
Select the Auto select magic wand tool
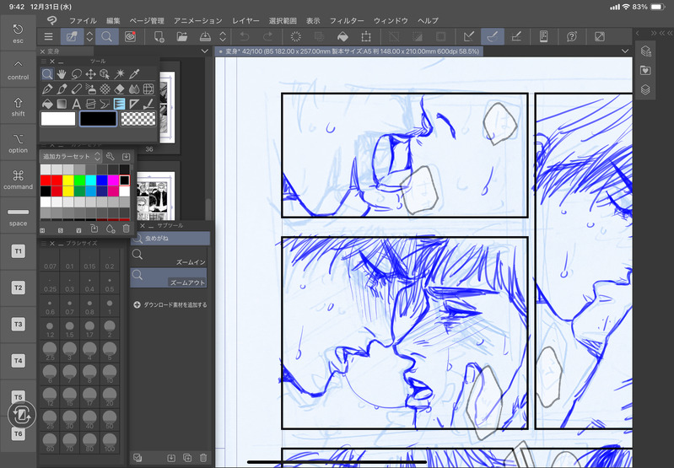tap(120, 74)
